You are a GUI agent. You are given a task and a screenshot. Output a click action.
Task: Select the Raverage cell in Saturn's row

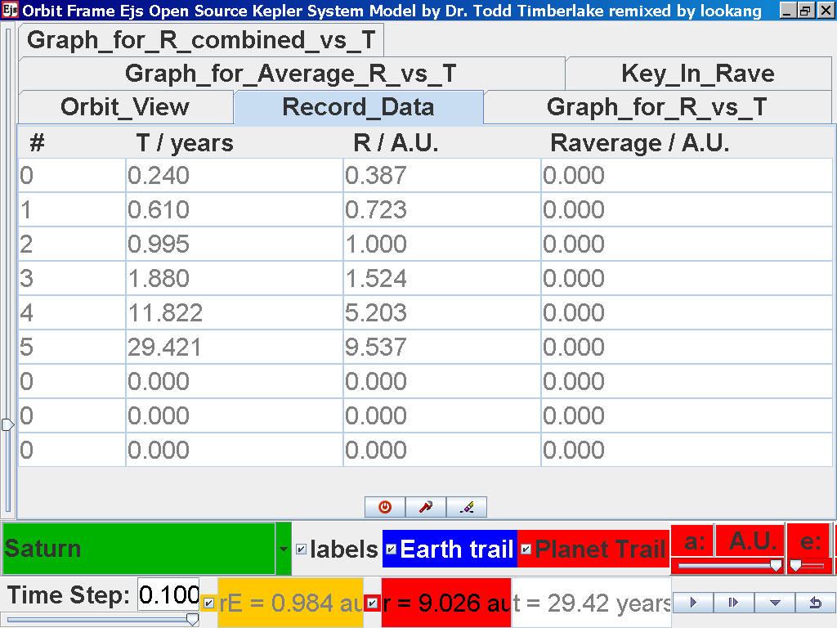tap(686, 348)
